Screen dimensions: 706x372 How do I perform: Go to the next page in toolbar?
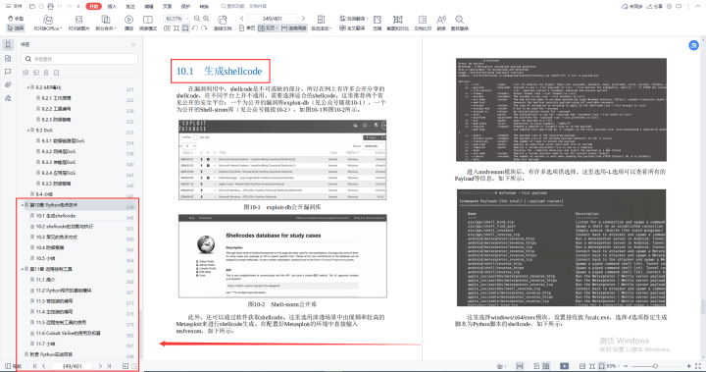coord(303,19)
